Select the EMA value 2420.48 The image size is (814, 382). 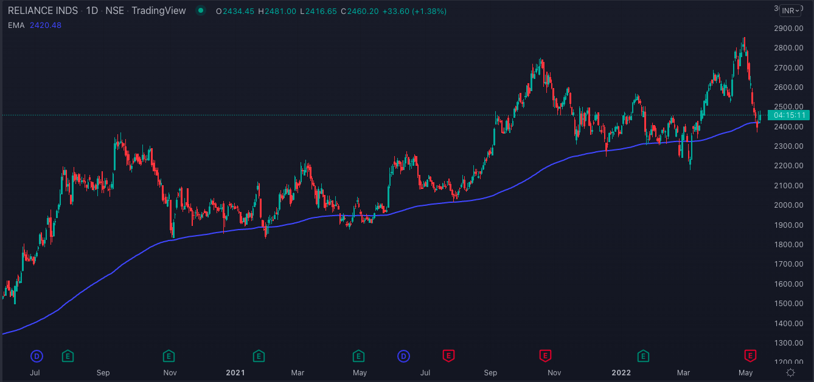44,26
